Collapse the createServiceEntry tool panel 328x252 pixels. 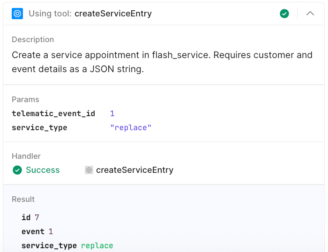310,14
